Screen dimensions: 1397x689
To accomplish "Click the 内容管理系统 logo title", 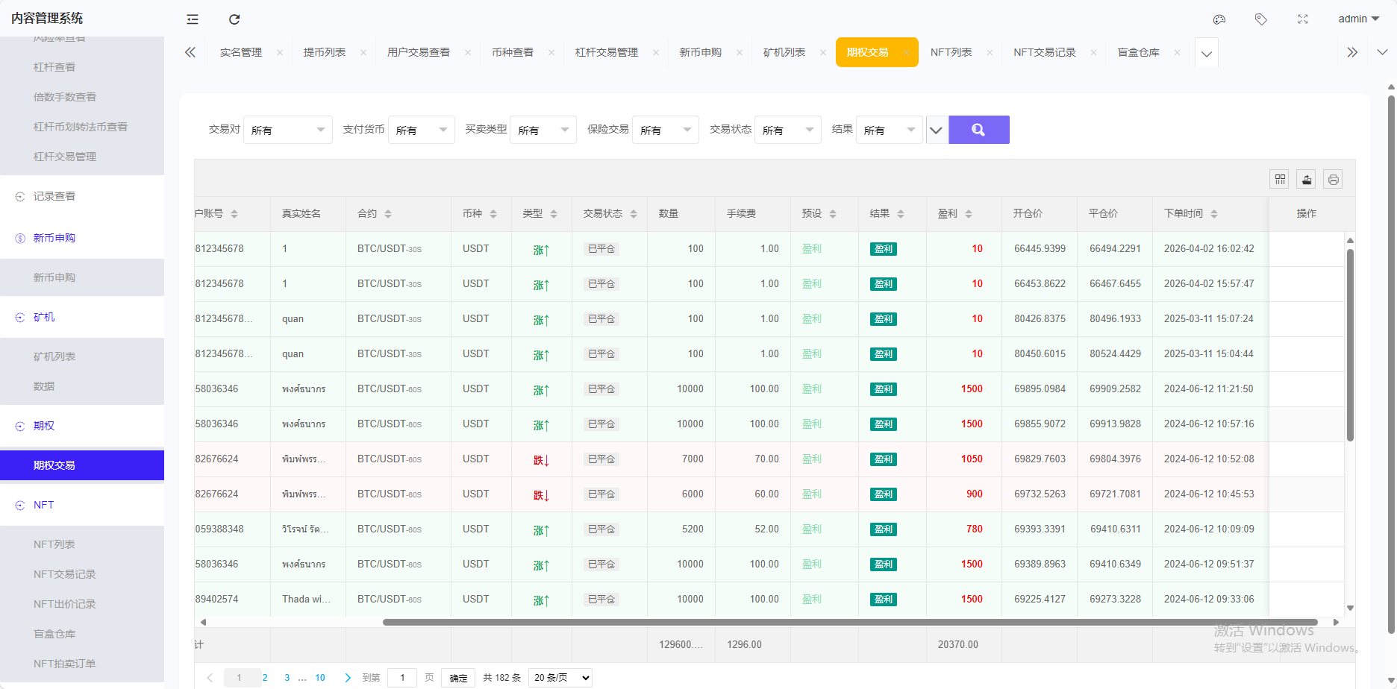I will coord(47,18).
